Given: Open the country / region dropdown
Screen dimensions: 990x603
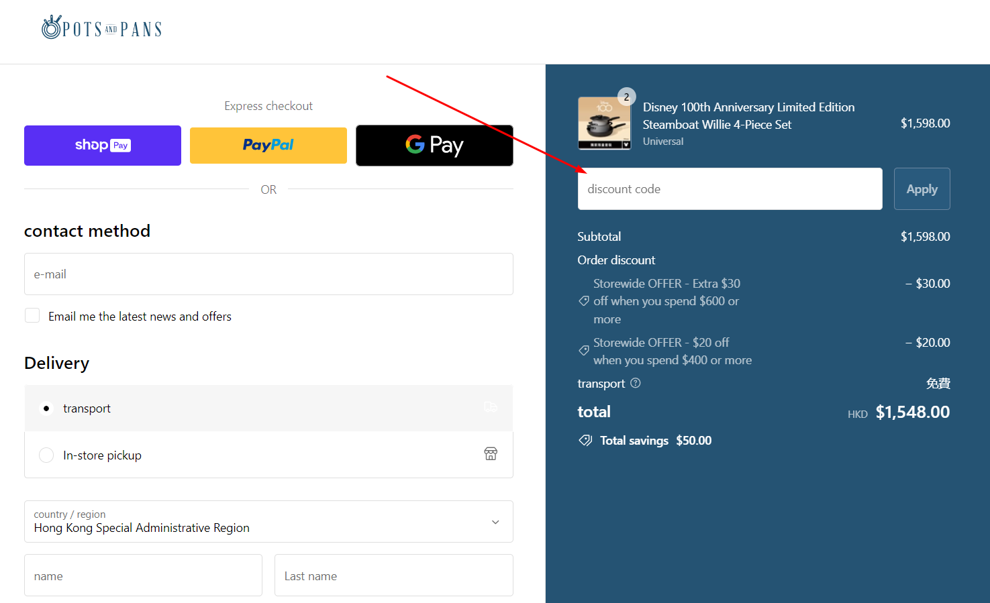Looking at the screenshot, I should [x=268, y=522].
